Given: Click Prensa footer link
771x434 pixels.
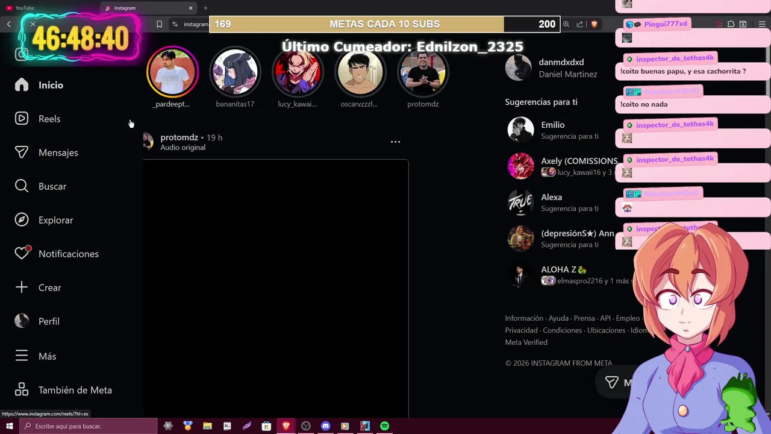Looking at the screenshot, I should (x=584, y=318).
